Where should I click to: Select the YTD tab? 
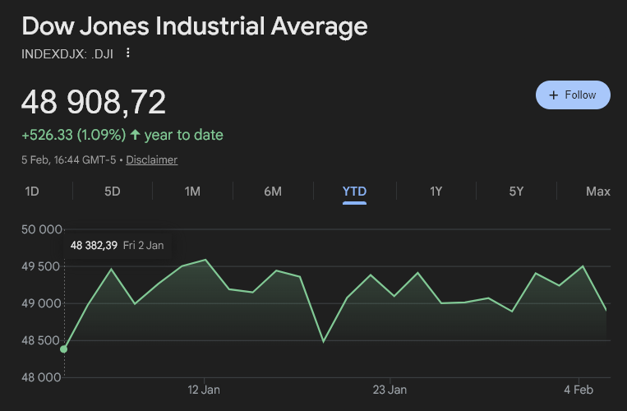tap(354, 192)
